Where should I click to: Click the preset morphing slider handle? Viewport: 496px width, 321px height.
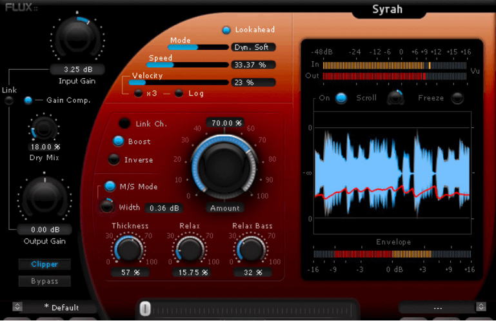coord(145,309)
